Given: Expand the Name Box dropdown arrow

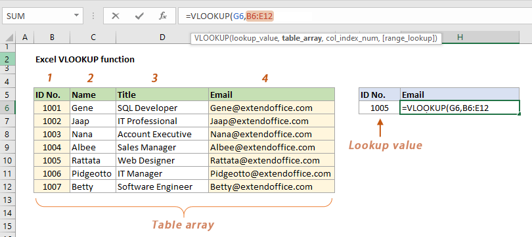Looking at the screenshot, I should 76,16.
